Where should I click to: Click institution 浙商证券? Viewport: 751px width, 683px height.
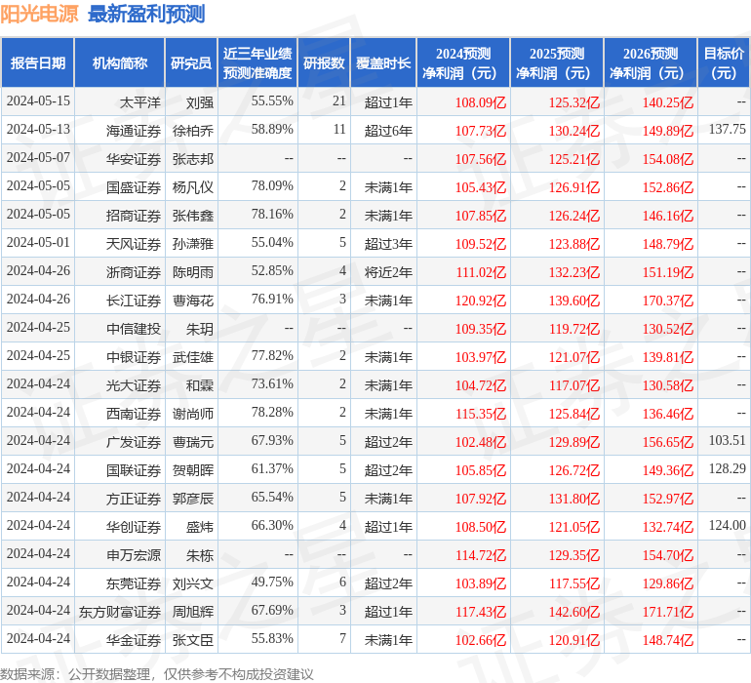point(134,272)
